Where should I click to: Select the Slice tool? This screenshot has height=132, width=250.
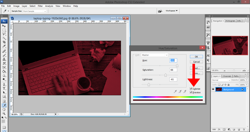click(4, 46)
